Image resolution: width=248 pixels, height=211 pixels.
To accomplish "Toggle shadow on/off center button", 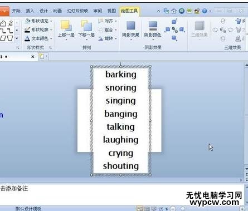I will click(174, 30).
